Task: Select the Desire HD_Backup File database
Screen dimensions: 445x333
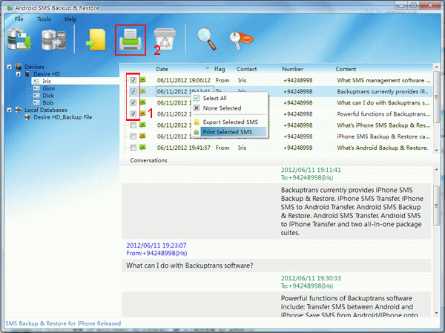Action: click(x=62, y=116)
